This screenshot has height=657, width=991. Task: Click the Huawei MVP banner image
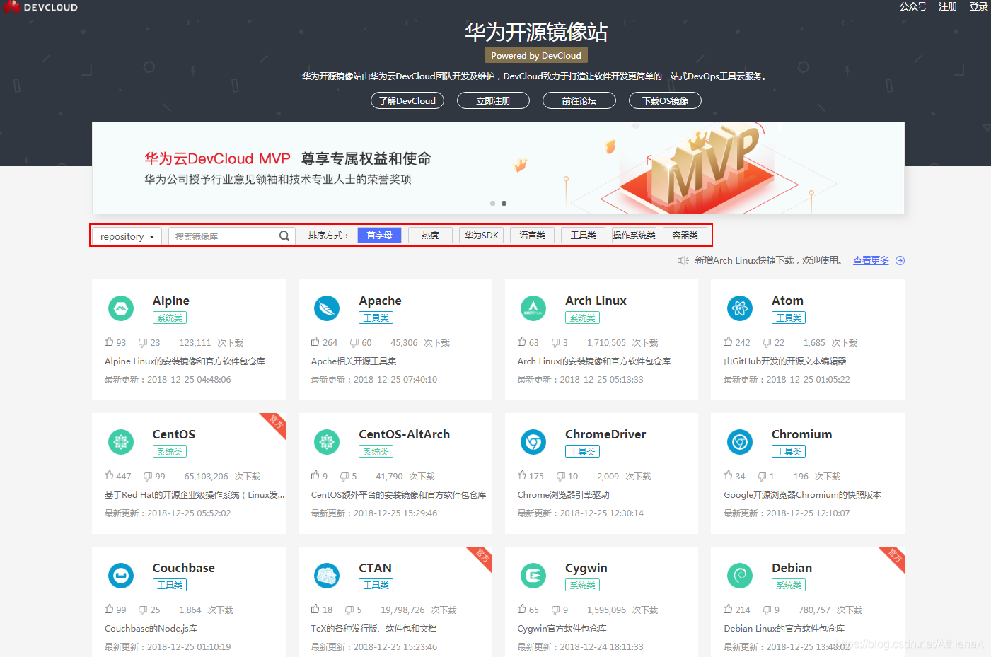pos(498,168)
